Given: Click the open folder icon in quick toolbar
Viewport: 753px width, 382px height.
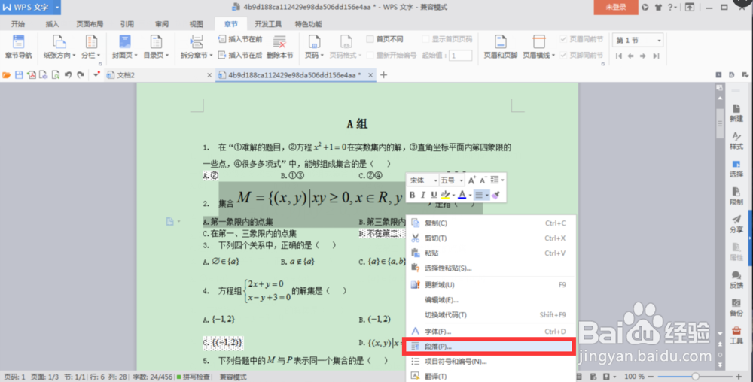Looking at the screenshot, I should click(6, 75).
